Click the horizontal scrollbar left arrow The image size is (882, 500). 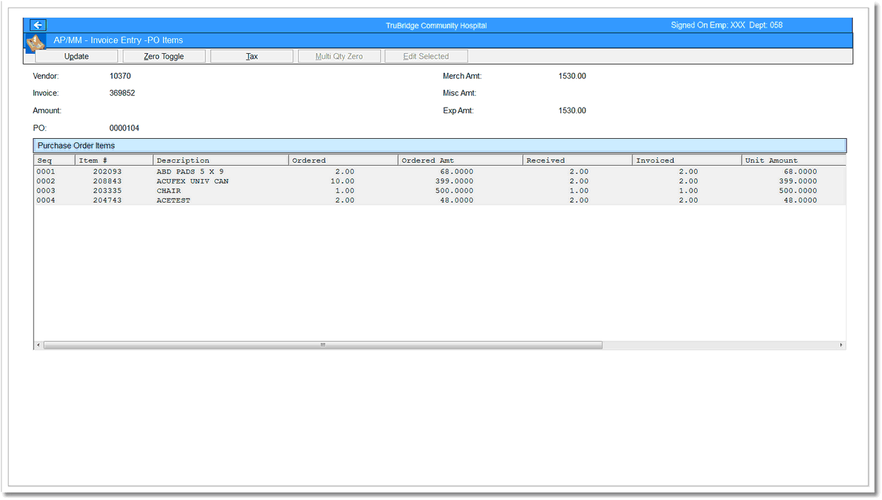click(x=38, y=345)
